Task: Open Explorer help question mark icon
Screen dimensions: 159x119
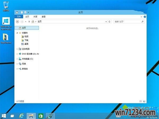Action: coord(145,17)
